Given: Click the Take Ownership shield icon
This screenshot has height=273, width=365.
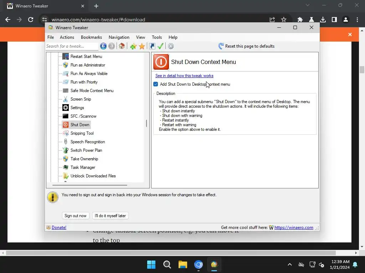Looking at the screenshot, I should [66, 159].
